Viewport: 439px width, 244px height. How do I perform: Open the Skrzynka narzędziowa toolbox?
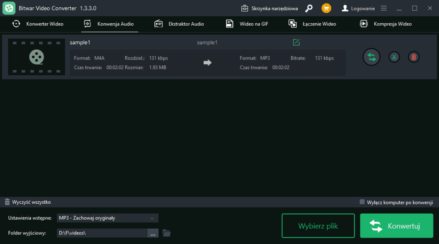tap(269, 9)
